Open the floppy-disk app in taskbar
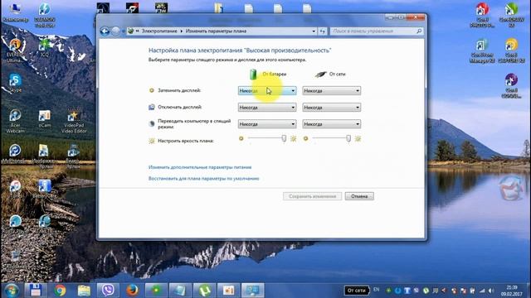Screen dimensions: 531x298 [x=35, y=291]
